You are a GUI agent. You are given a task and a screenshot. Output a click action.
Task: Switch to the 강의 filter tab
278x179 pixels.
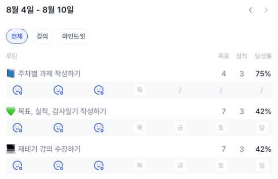point(42,36)
